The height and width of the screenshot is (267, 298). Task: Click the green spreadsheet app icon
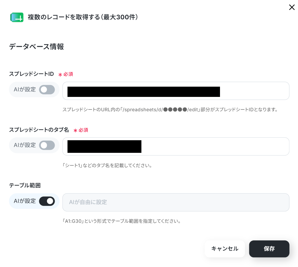click(17, 17)
